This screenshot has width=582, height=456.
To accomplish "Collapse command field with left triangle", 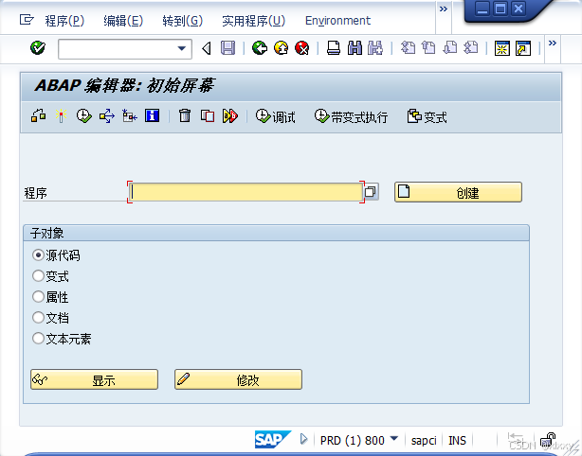I will coord(207,48).
